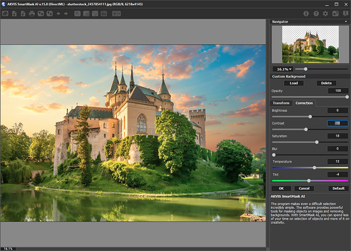The image size is (351, 251).
Task: Click the Print image icon
Action: coord(32,14)
